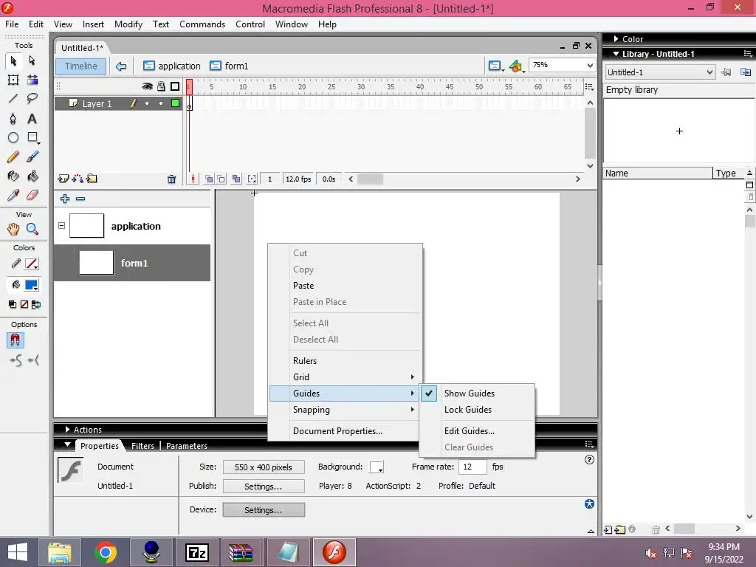
Task: Click the Device Settings button
Action: [264, 509]
